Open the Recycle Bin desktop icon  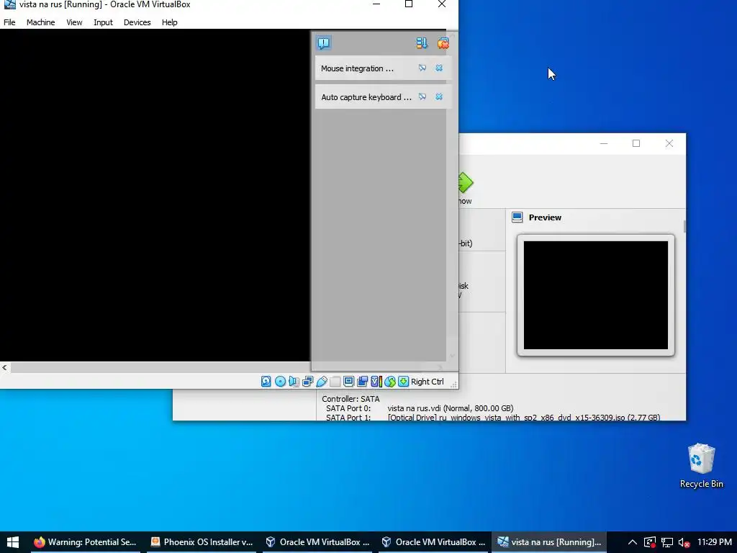[x=701, y=466]
